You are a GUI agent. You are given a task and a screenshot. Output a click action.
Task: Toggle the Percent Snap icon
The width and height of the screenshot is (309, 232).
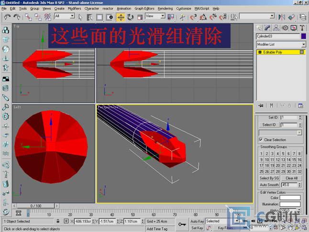pyautogui.click(x=213, y=17)
